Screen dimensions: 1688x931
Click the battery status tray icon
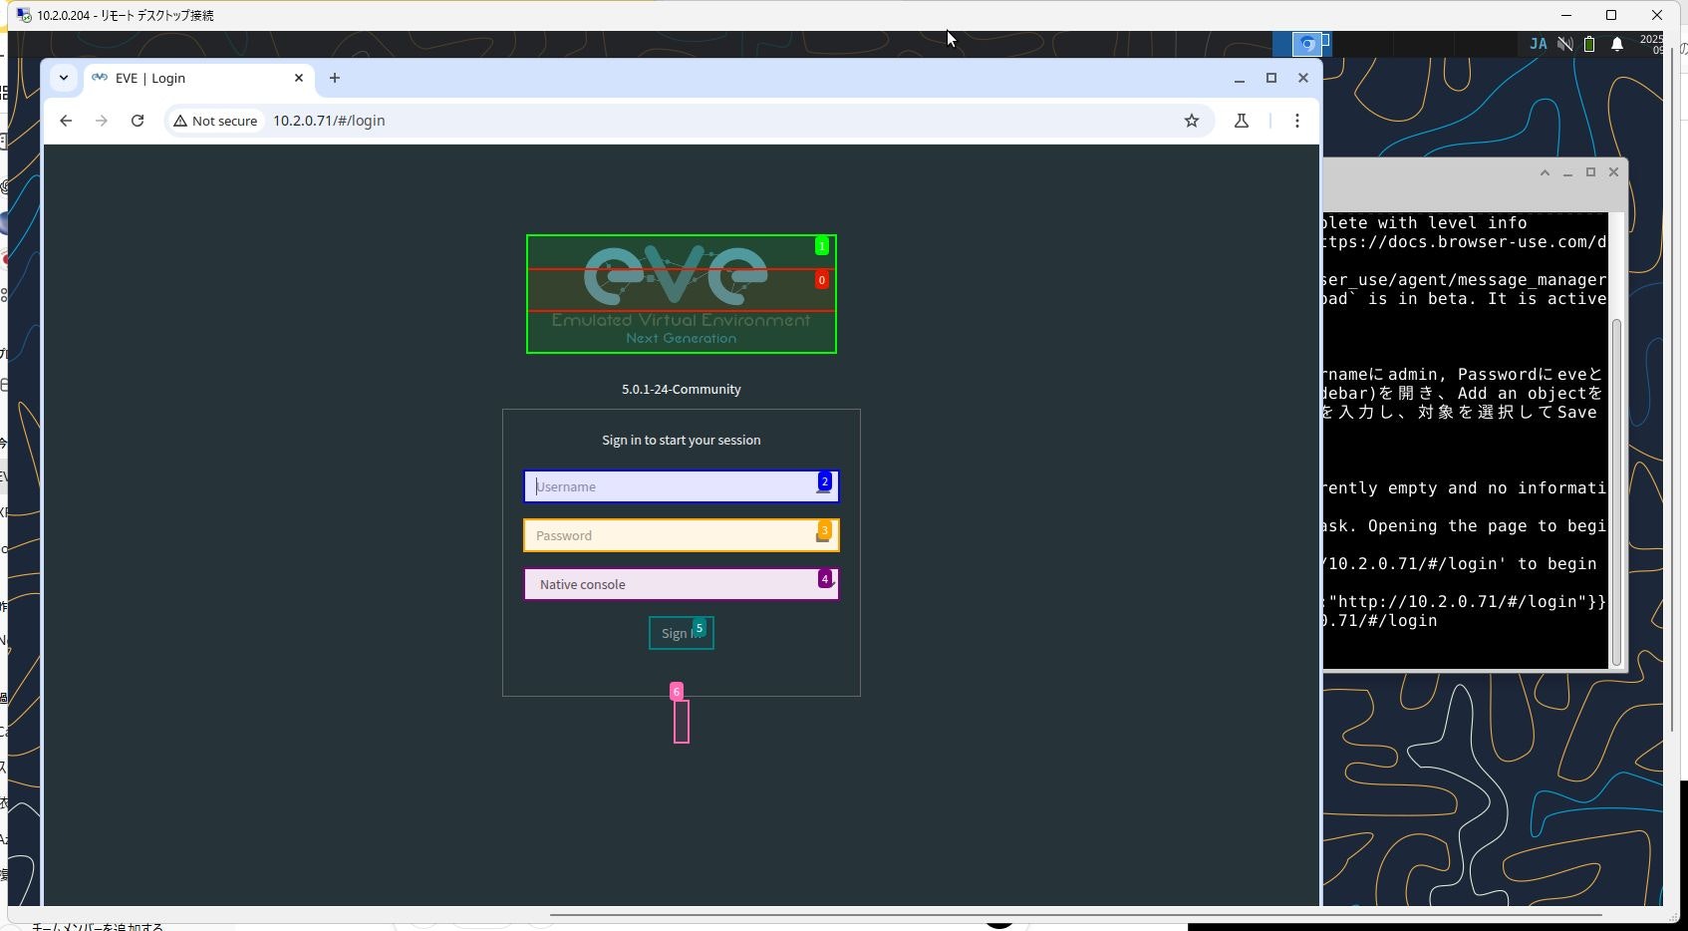coord(1590,44)
